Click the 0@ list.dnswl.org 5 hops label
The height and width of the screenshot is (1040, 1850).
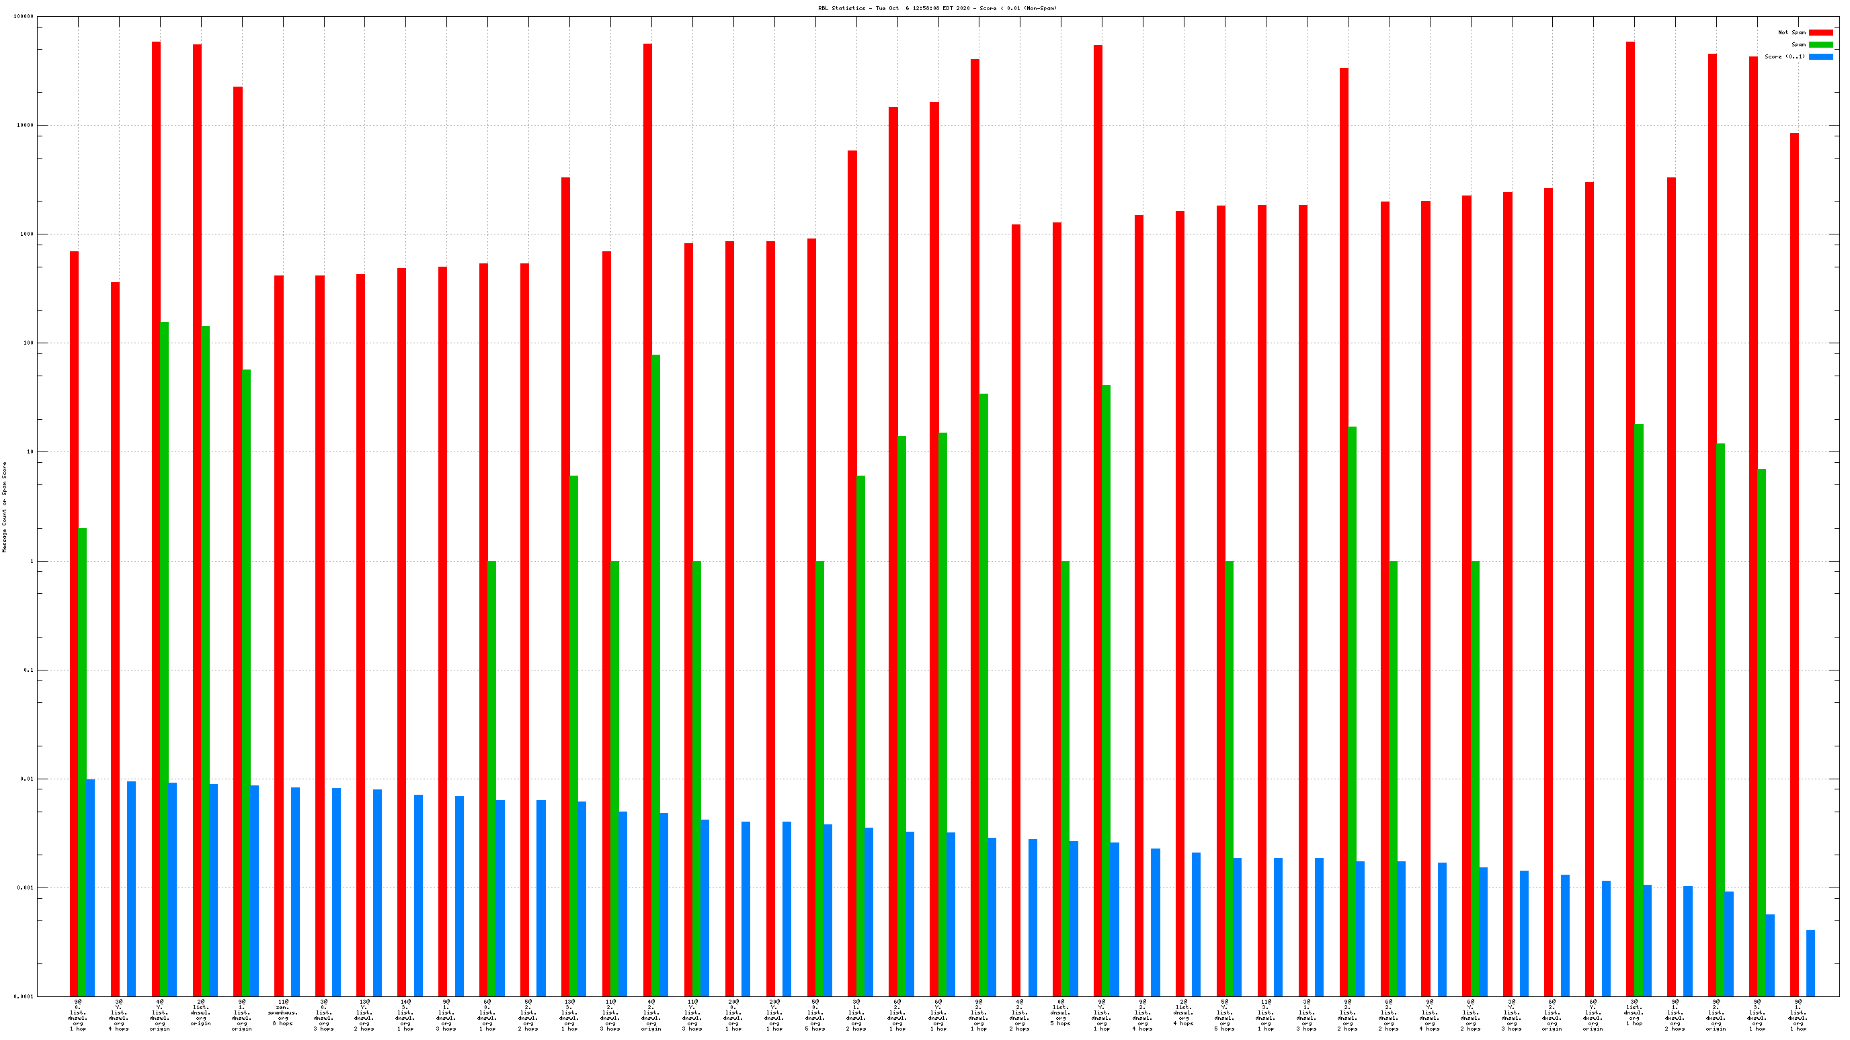coord(1061,1012)
